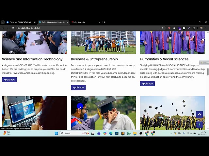Open File Explorer from taskbar

pos(135,133)
